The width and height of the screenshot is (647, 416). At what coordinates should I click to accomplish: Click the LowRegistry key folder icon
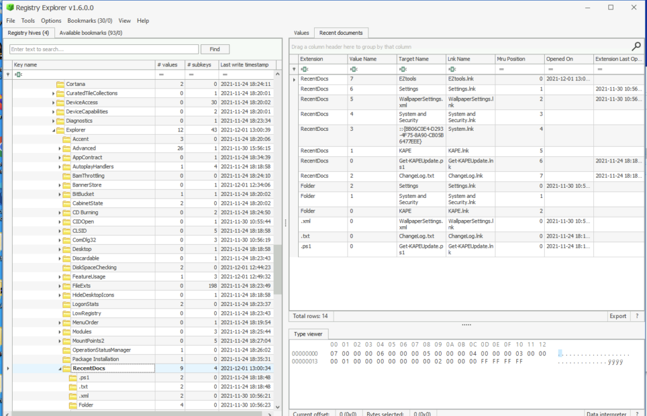tap(66, 313)
